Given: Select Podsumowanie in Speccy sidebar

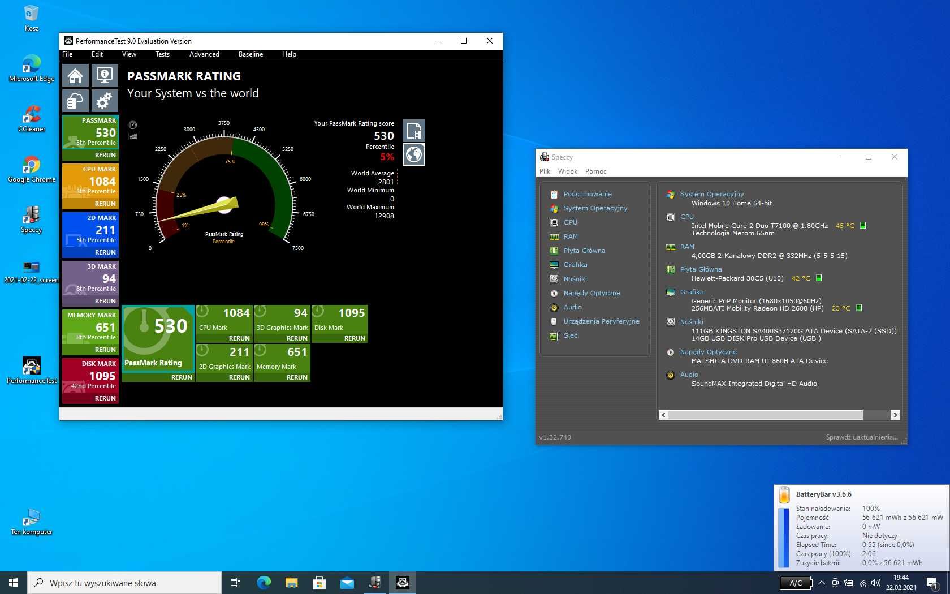Looking at the screenshot, I should 588,194.
